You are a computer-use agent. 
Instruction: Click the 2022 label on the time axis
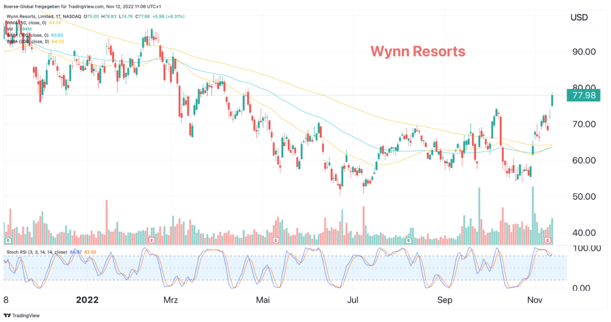[x=87, y=300]
